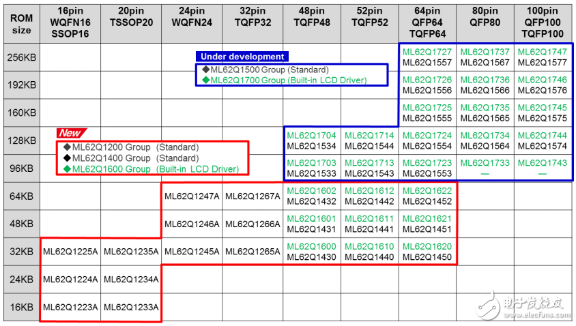This screenshot has width=576, height=326.
Task: Select ML62Q1726 in 192KB row
Action: pyautogui.click(x=427, y=80)
